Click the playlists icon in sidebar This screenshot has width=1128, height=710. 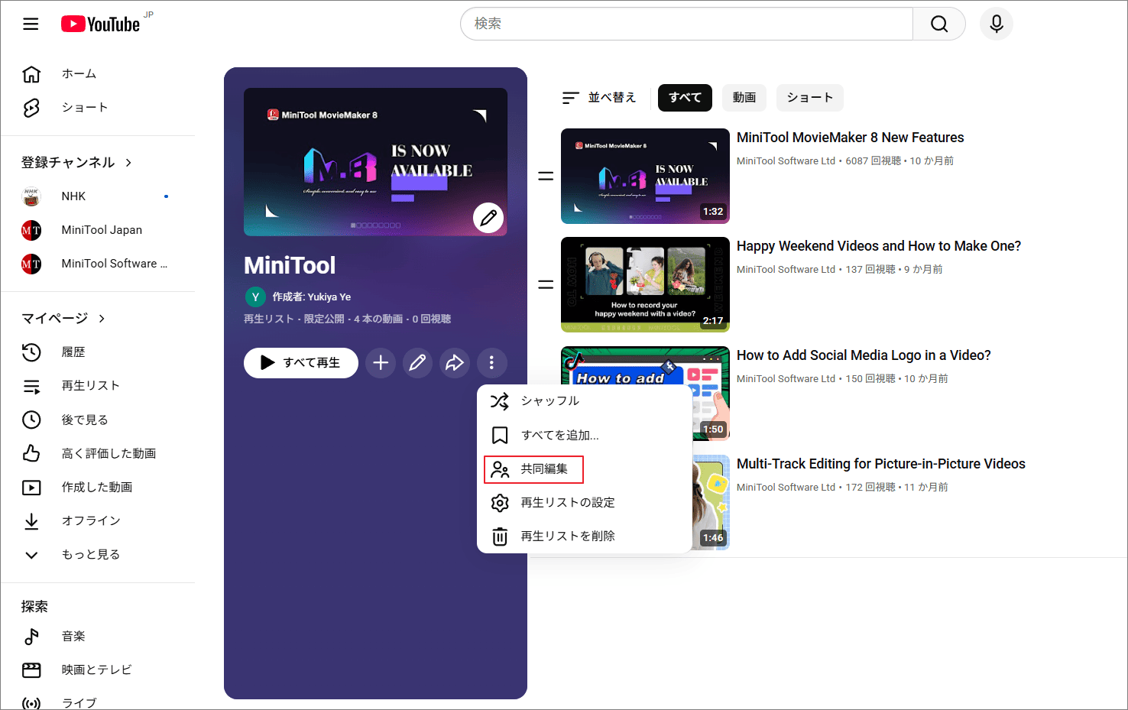31,386
